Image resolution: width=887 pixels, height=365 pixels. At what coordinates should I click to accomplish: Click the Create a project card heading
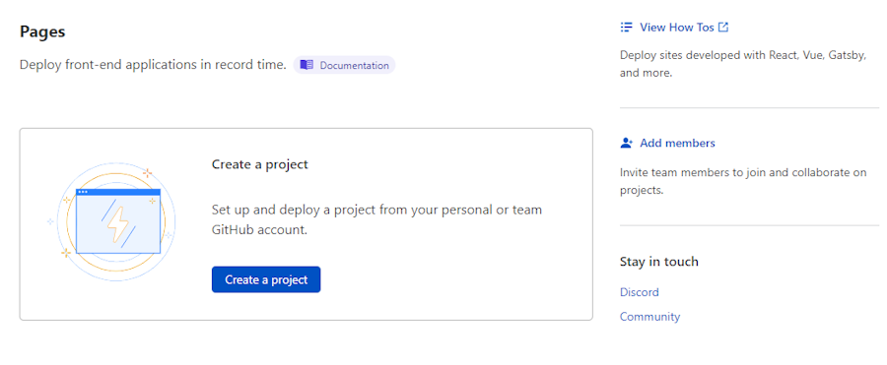(x=259, y=164)
